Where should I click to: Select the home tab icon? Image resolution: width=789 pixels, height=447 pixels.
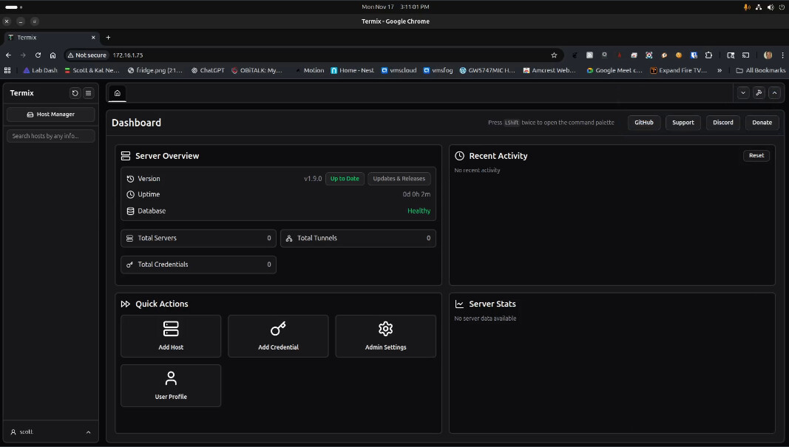117,93
